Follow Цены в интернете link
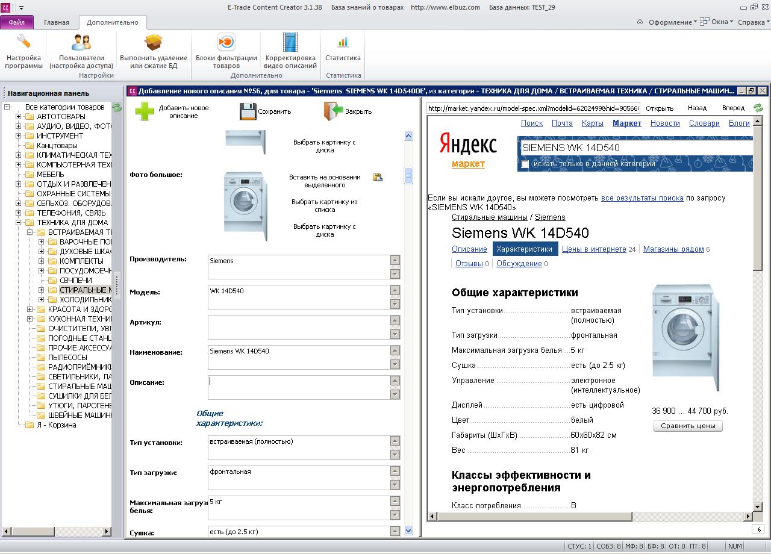The height and width of the screenshot is (554, 771). [594, 249]
